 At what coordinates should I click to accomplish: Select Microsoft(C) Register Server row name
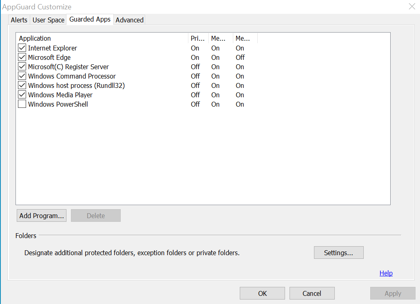[x=69, y=67]
